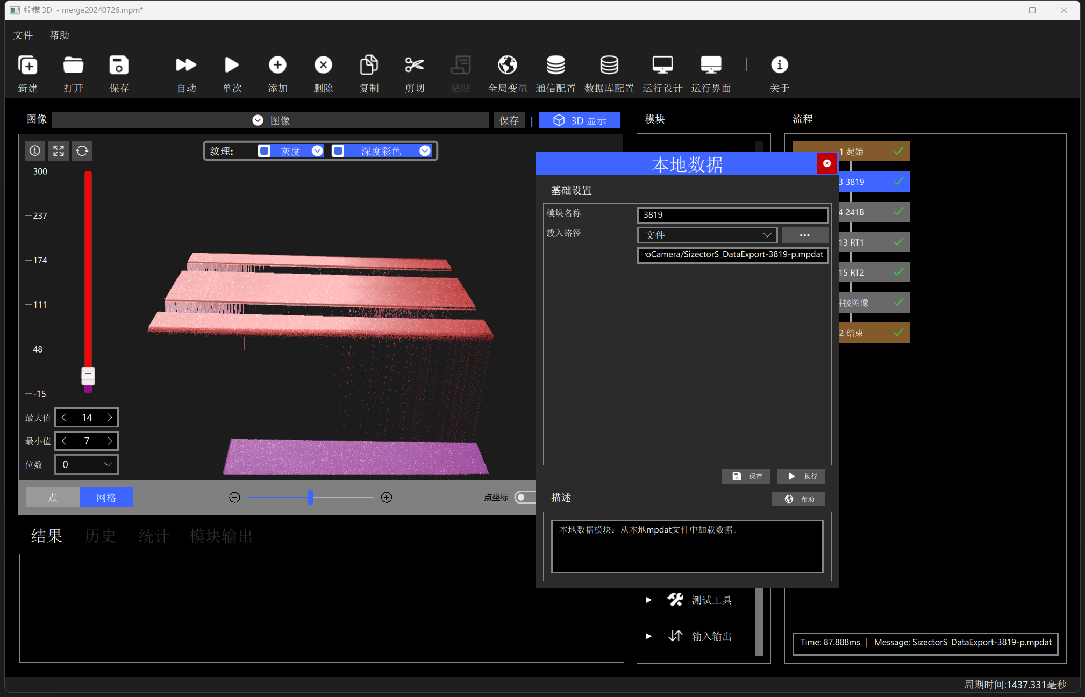Click the fit-to-view expand icon
The height and width of the screenshot is (697, 1085).
[59, 150]
